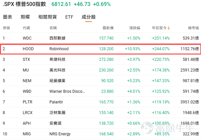Select the HOOD ticker code
The height and width of the screenshot is (140, 201).
[28, 49]
